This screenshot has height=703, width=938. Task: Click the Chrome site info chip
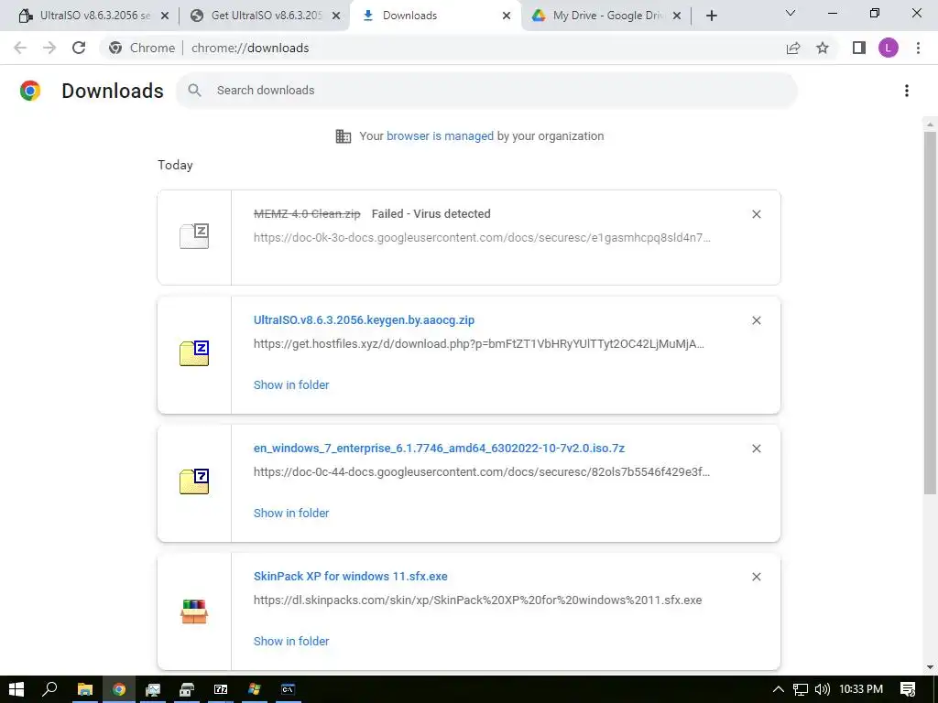point(142,48)
